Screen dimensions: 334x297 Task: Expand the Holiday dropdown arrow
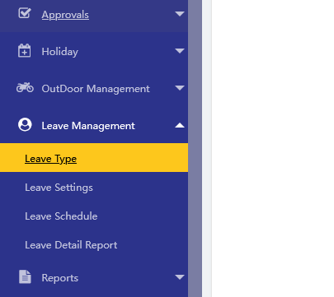pos(180,51)
